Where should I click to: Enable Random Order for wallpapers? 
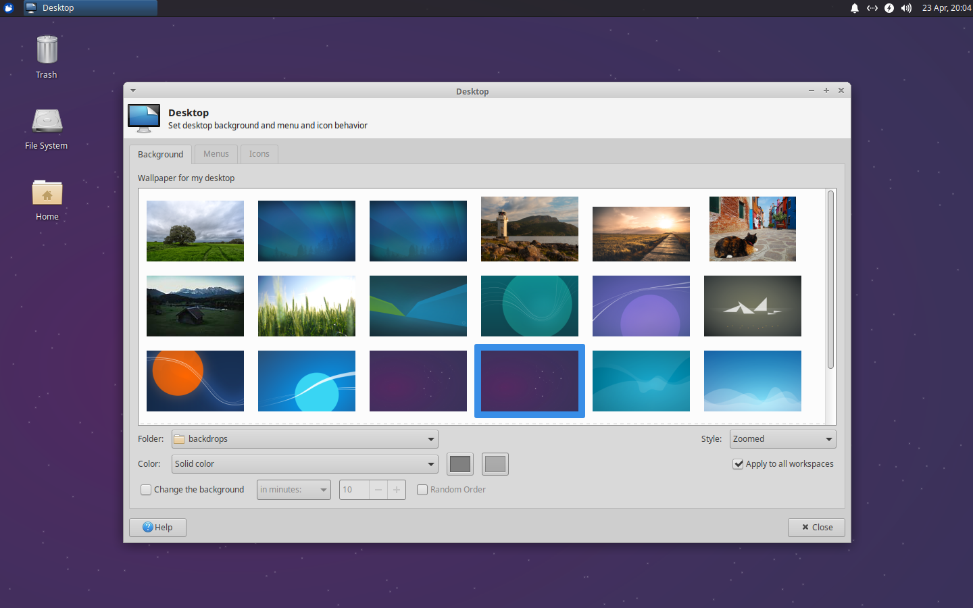tap(422, 489)
